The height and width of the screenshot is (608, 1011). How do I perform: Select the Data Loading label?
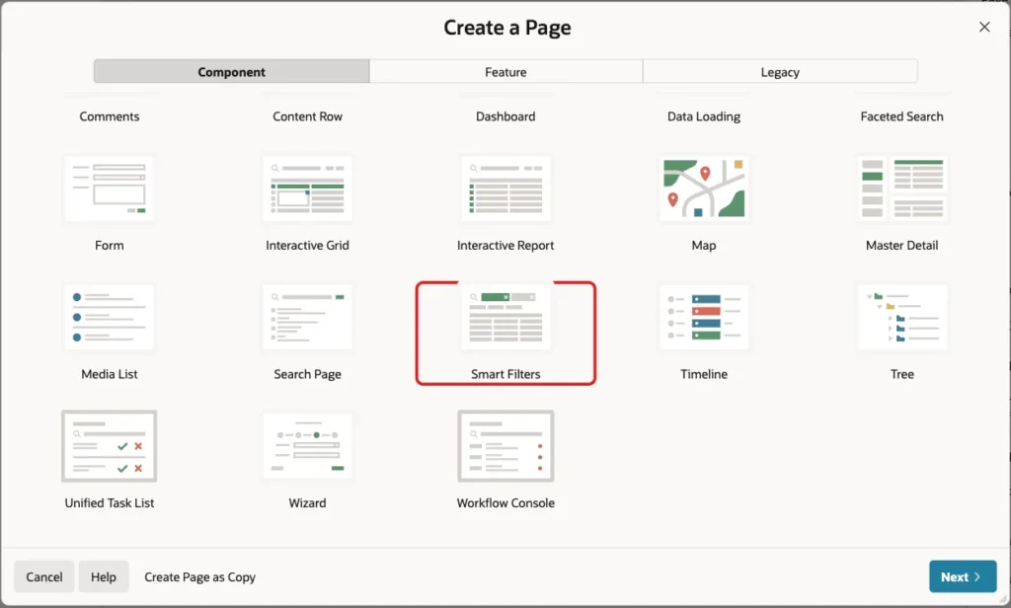pyautogui.click(x=703, y=116)
